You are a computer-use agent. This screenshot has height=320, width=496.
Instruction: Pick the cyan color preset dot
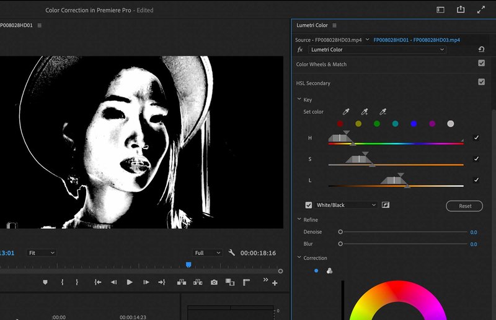[x=395, y=124]
